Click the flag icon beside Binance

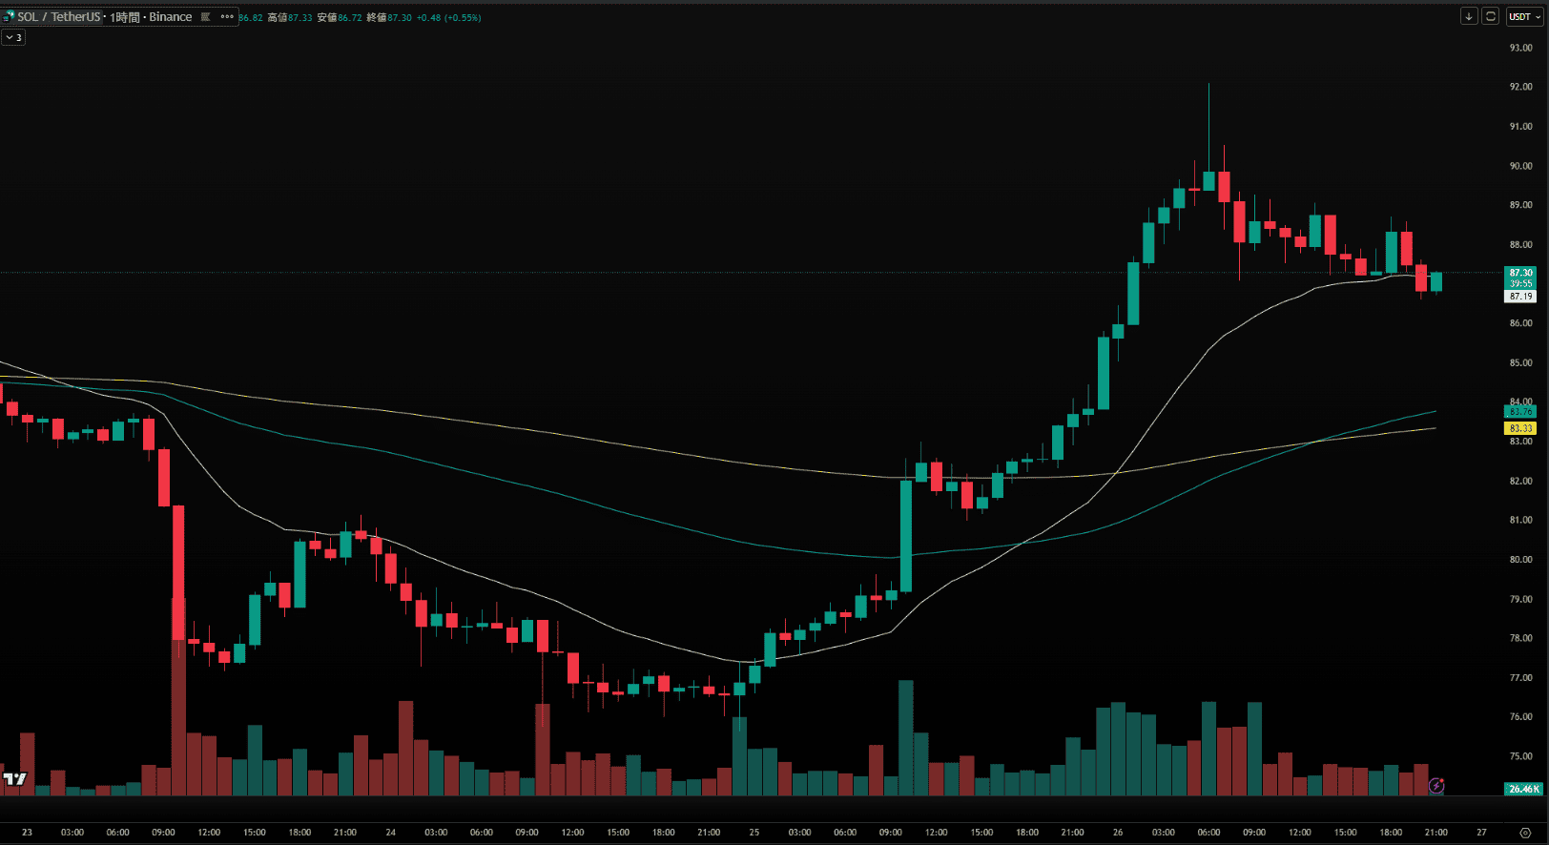coord(205,17)
